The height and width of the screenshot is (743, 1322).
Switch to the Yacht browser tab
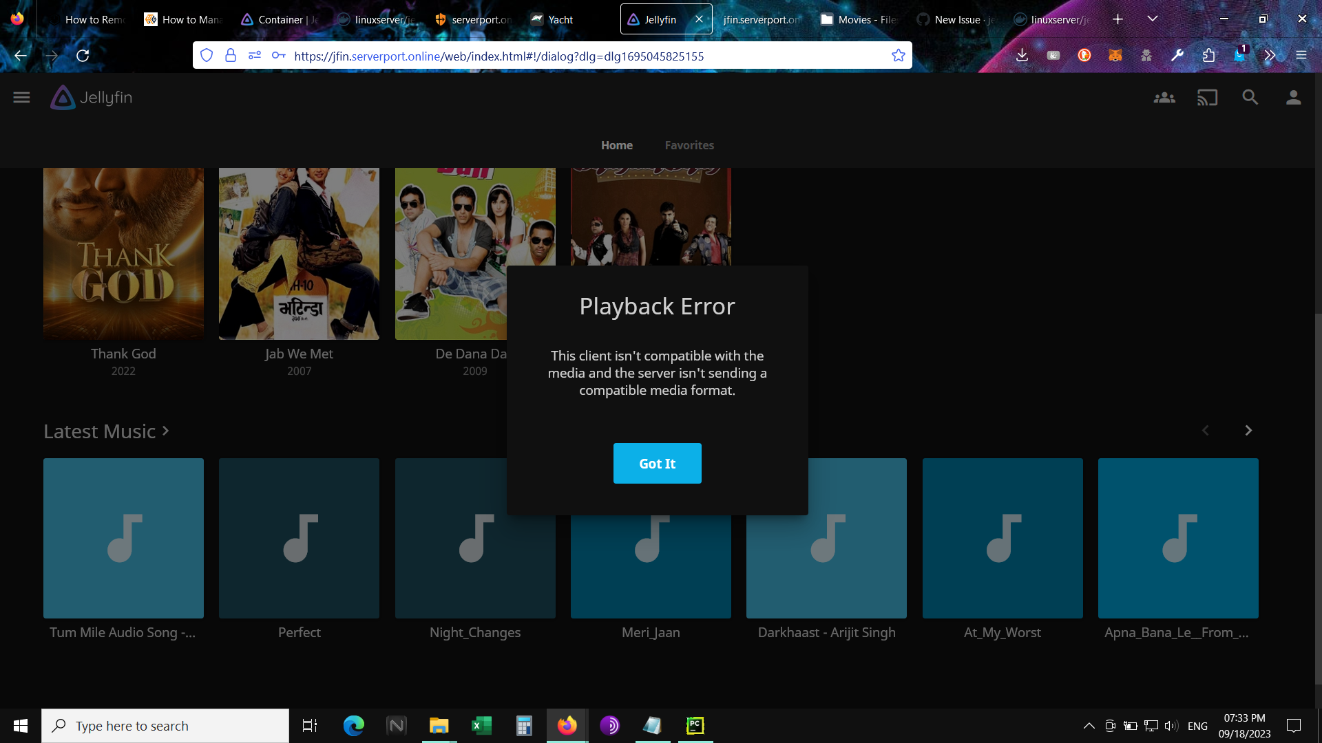(x=551, y=19)
